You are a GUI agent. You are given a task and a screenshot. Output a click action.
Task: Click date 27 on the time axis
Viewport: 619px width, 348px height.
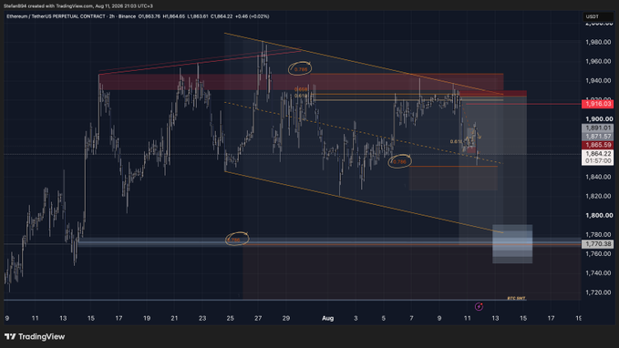258,318
